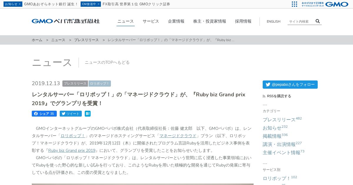Viewport: 353px width, 185px height.
Task: Open sidebar category 掲載情報 336
Action: 275,136
